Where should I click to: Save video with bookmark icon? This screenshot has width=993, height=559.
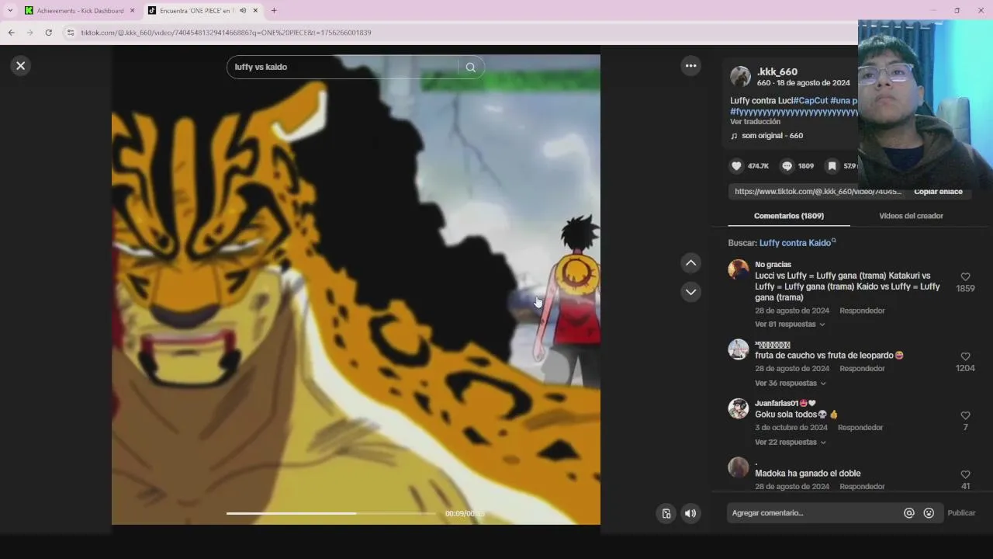click(x=832, y=166)
